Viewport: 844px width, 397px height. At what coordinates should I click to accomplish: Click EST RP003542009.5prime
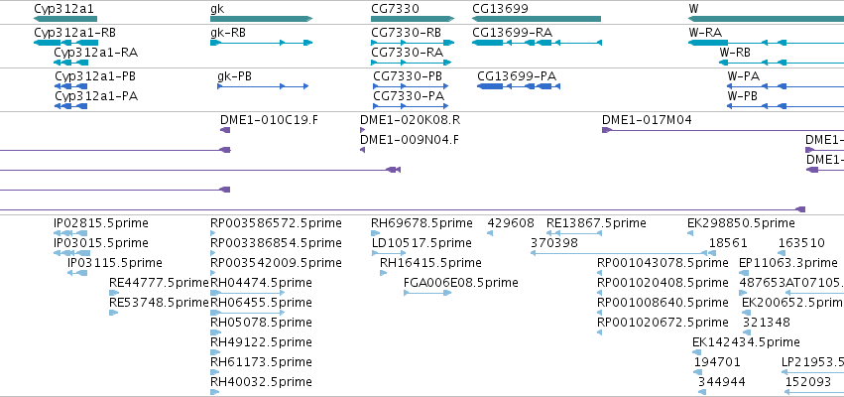point(212,273)
